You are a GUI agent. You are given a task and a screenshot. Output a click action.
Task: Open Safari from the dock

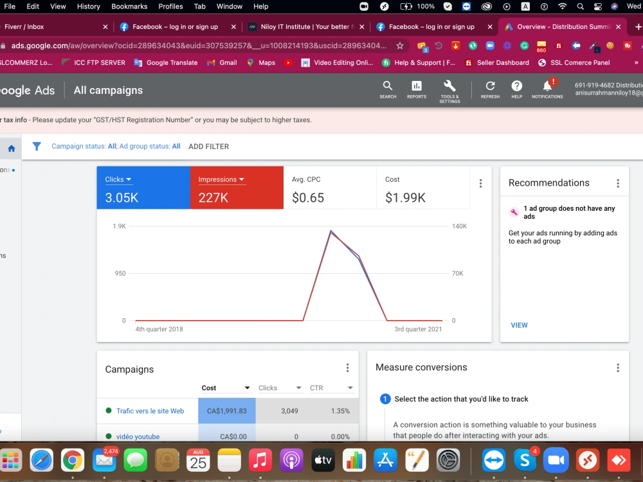point(41,460)
